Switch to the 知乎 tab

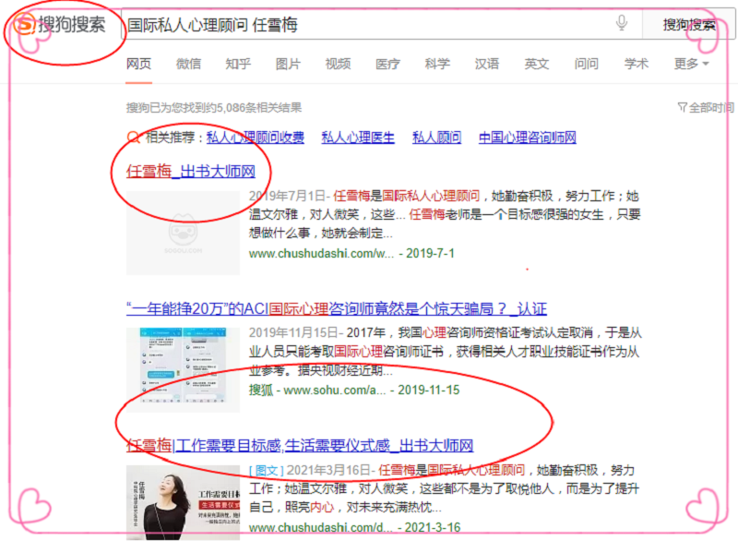(238, 64)
